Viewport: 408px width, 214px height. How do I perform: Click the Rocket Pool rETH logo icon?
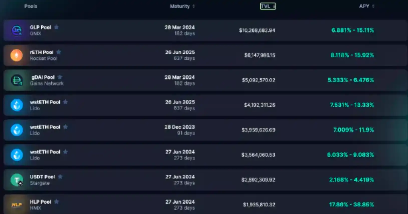(17, 55)
